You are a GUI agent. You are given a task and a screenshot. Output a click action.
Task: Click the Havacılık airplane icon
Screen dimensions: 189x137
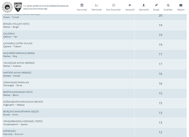pos(130,5)
